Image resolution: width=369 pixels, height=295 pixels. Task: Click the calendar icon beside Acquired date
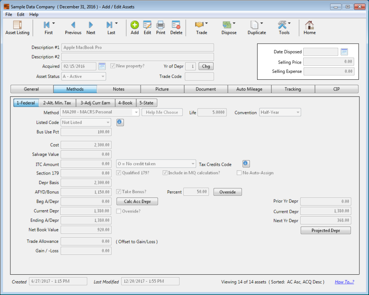tap(101, 66)
